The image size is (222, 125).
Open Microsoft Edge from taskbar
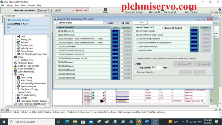click(x=67, y=122)
